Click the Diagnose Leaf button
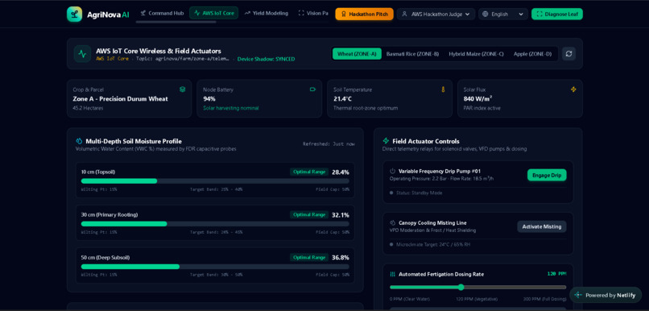Image resolution: width=649 pixels, height=311 pixels. point(557,14)
